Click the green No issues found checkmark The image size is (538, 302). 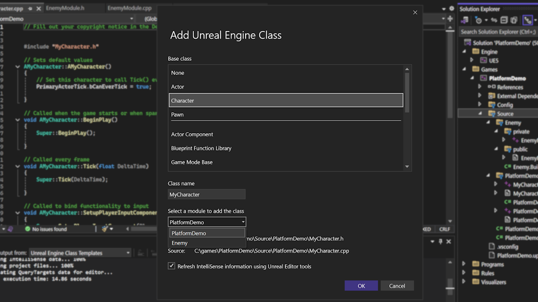(27, 229)
